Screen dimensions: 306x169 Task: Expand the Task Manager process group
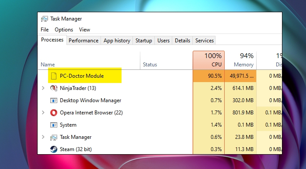click(43, 137)
